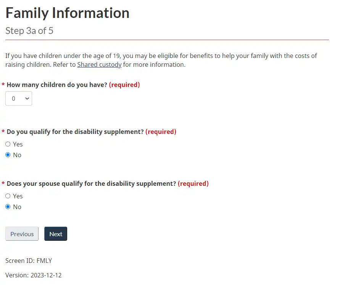This screenshot has width=340, height=285.
Task: Click the Version: 2023-12-12 text
Action: pos(34,275)
